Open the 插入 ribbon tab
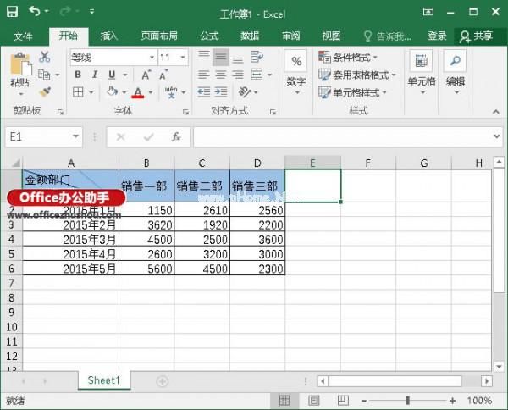The width and height of the screenshot is (508, 410). 109,36
